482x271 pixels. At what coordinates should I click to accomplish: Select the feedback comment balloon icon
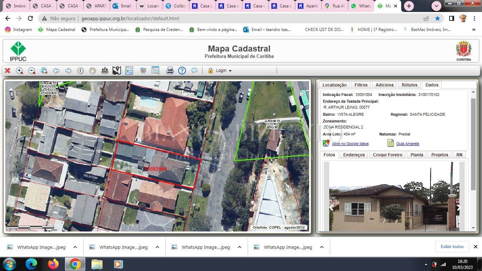point(194,71)
